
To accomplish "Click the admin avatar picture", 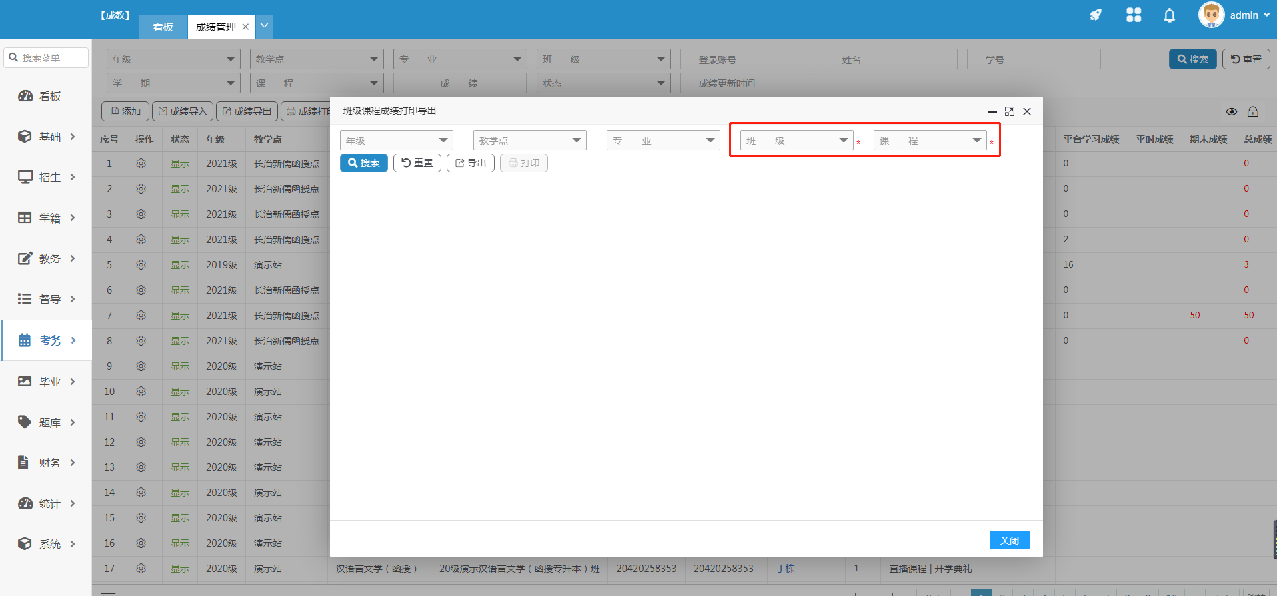I will pos(1210,15).
